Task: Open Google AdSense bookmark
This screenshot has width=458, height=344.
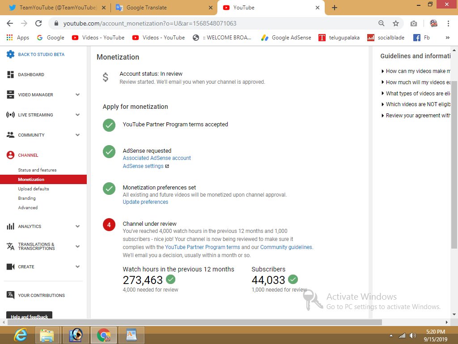Action: pyautogui.click(x=286, y=38)
